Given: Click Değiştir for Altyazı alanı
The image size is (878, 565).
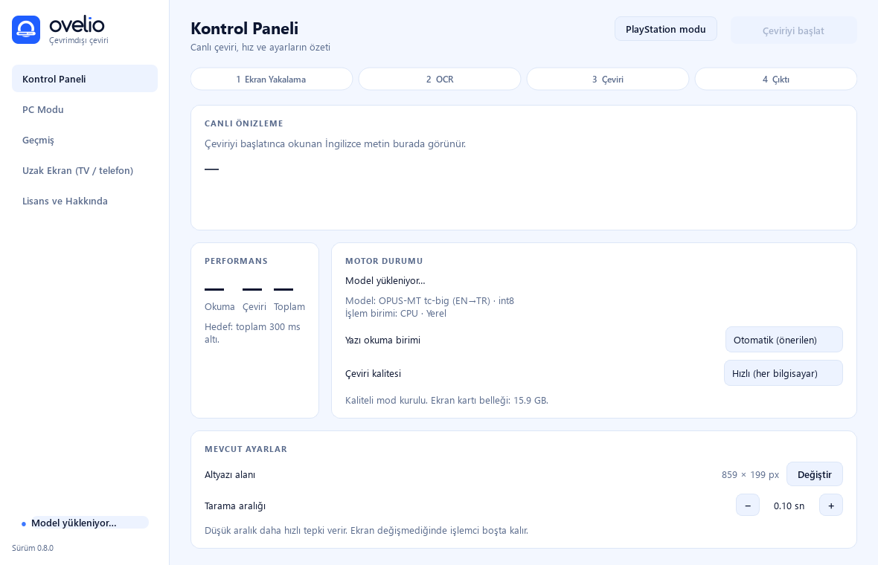Looking at the screenshot, I should coord(815,474).
